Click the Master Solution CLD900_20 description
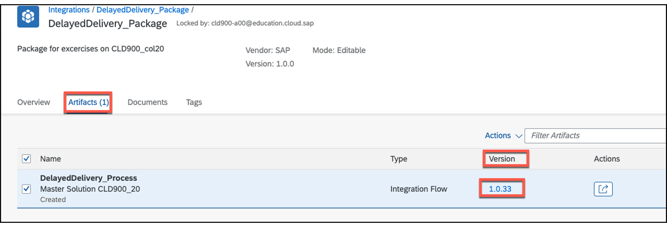 click(90, 189)
